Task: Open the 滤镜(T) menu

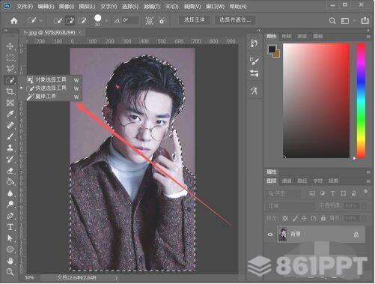Action: pyautogui.click(x=151, y=7)
